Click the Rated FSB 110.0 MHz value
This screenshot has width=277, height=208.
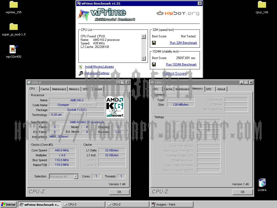(x=62, y=165)
